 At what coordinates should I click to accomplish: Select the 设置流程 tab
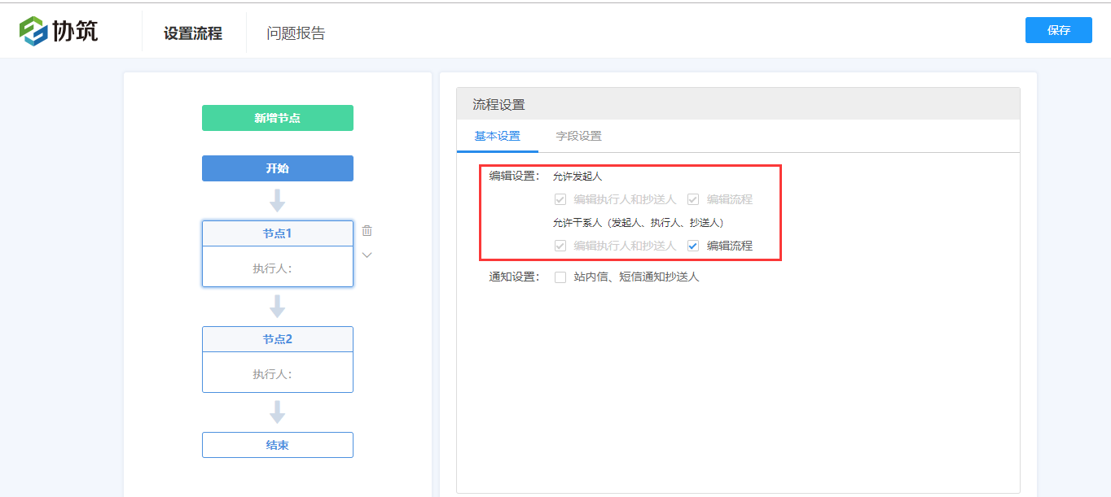pyautogui.click(x=193, y=30)
